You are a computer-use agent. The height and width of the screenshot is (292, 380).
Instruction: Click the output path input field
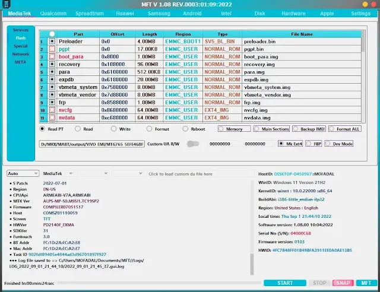click(92, 144)
